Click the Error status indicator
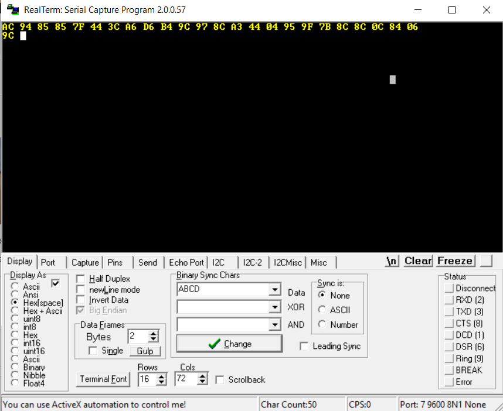Viewport: 503px width, 411px height. click(448, 382)
